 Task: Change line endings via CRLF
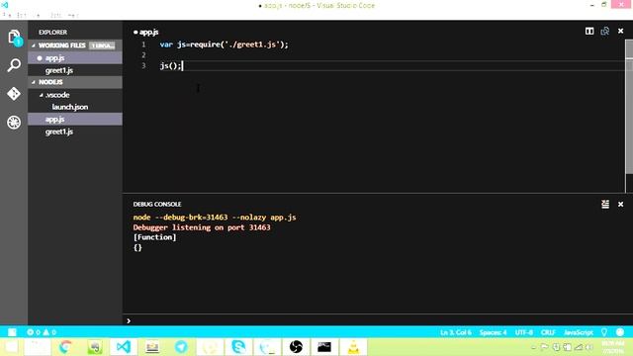(548, 332)
